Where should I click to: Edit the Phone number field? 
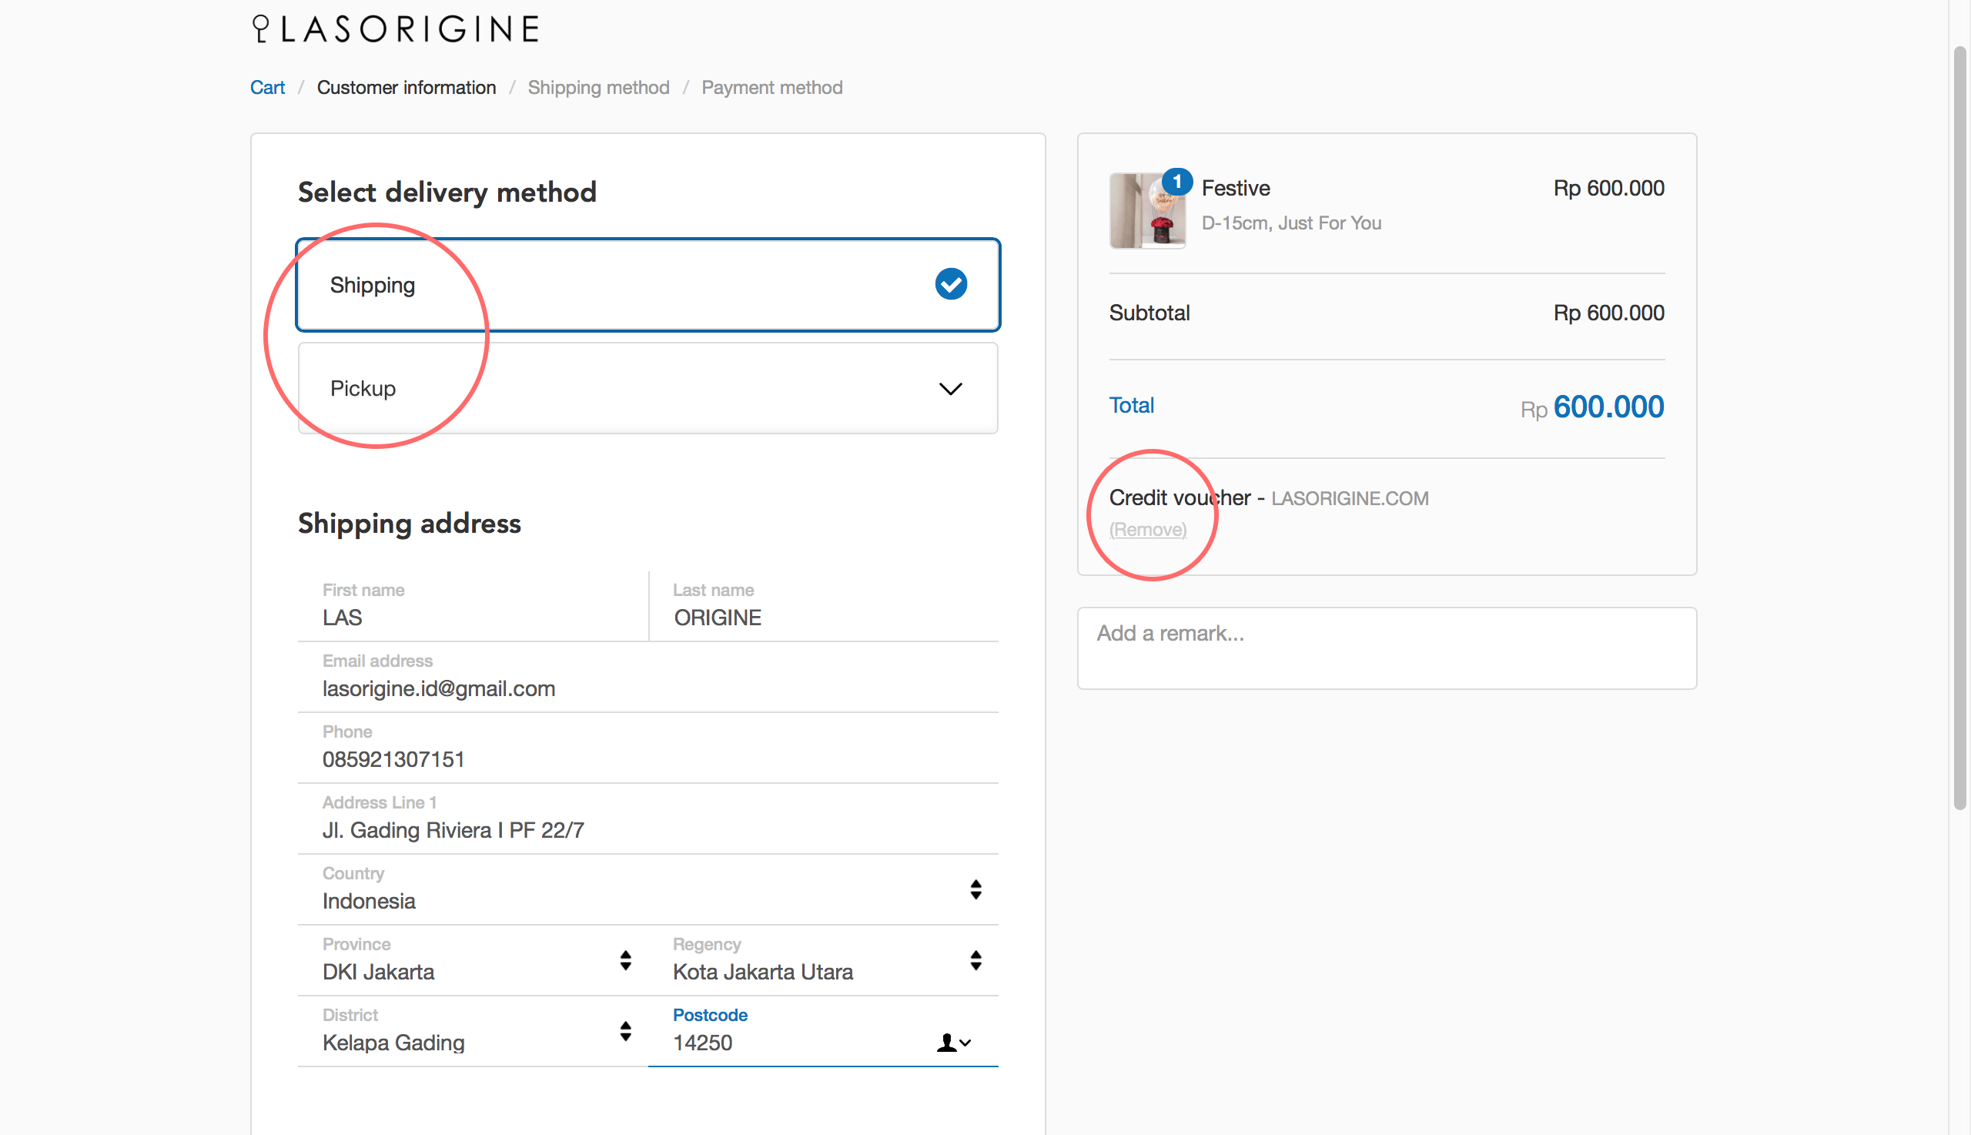click(648, 748)
